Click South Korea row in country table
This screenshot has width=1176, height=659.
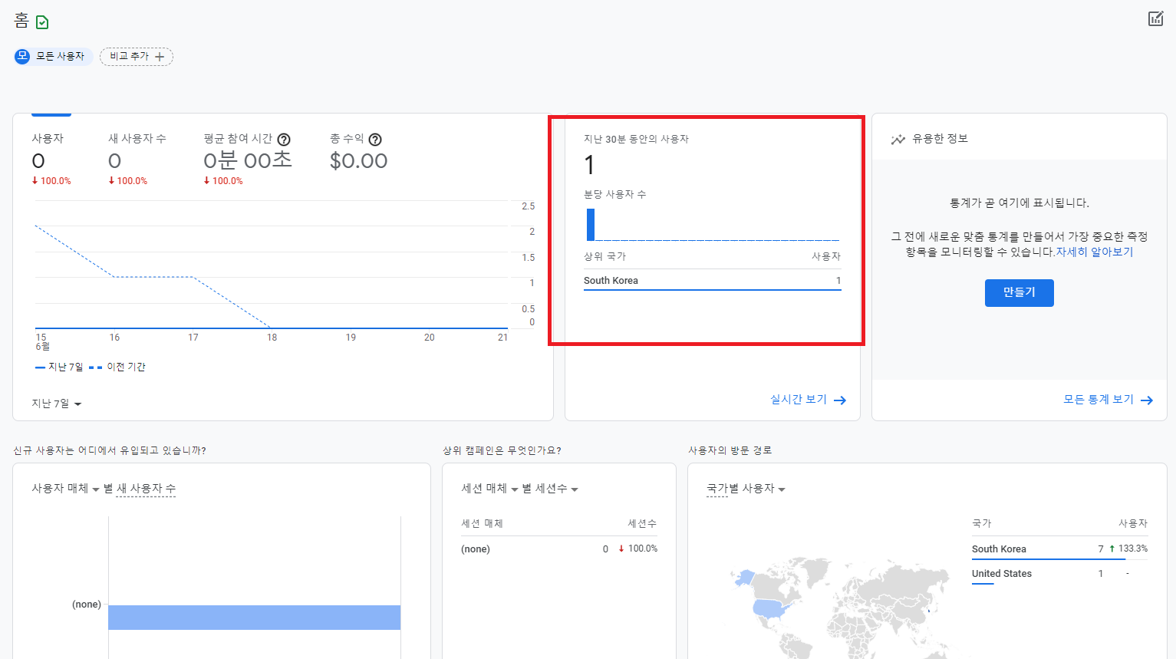(1059, 549)
